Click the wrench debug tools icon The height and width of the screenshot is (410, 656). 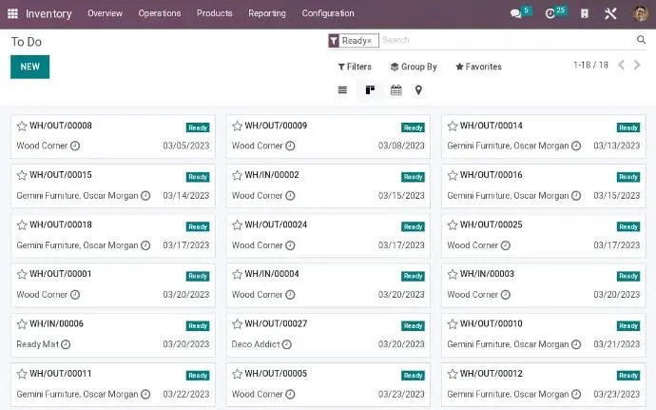[610, 13]
